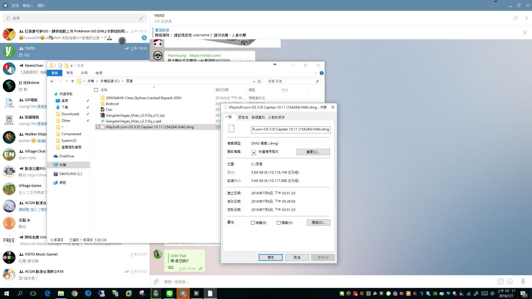Image resolution: width=532 pixels, height=299 pixels.
Task: Search within the YSITD chat
Action: coord(515,18)
